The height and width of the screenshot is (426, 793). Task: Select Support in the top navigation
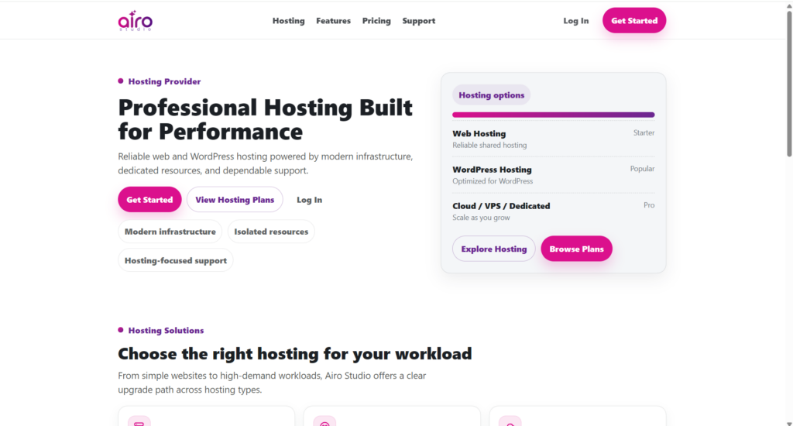[418, 21]
